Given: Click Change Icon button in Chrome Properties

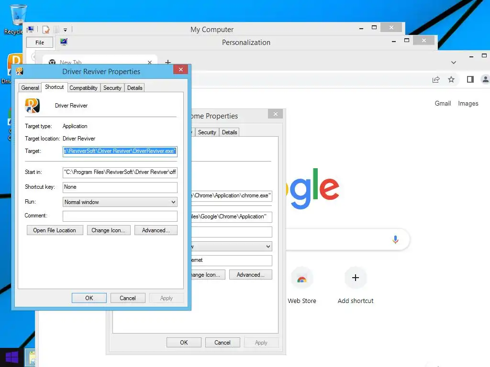Looking at the screenshot, I should 208,275.
